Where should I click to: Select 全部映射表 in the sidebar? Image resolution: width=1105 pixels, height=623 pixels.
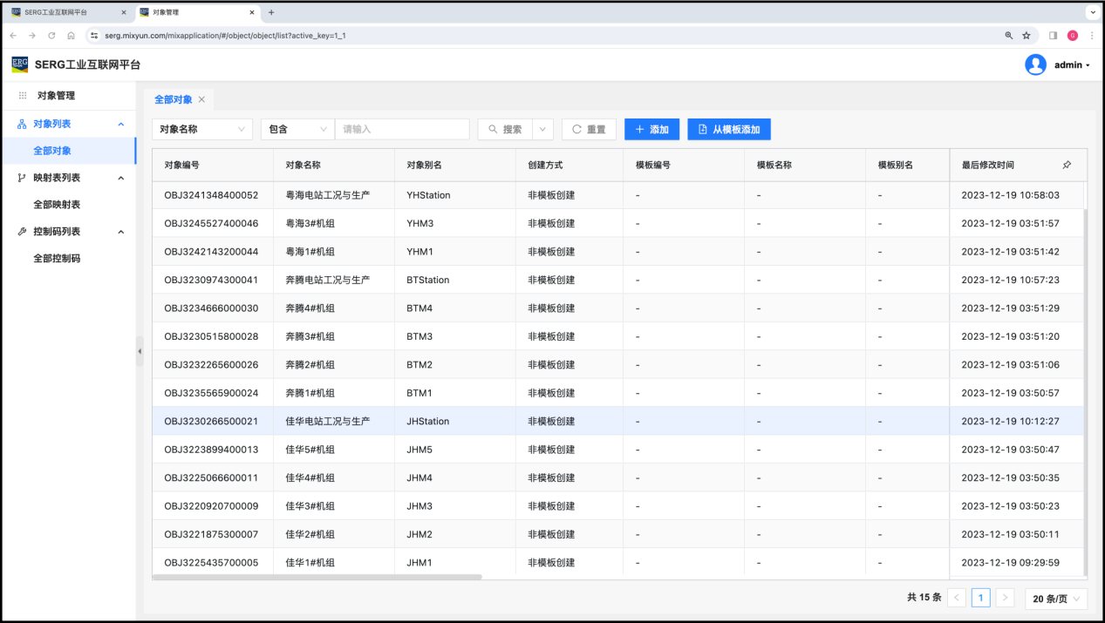[x=57, y=205]
